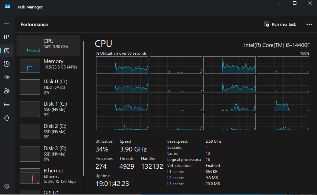Open the hamburger navigation menu
This screenshot has width=317, height=195.
(x=7, y=24)
